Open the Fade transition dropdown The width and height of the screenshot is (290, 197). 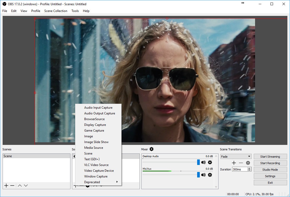click(236, 157)
